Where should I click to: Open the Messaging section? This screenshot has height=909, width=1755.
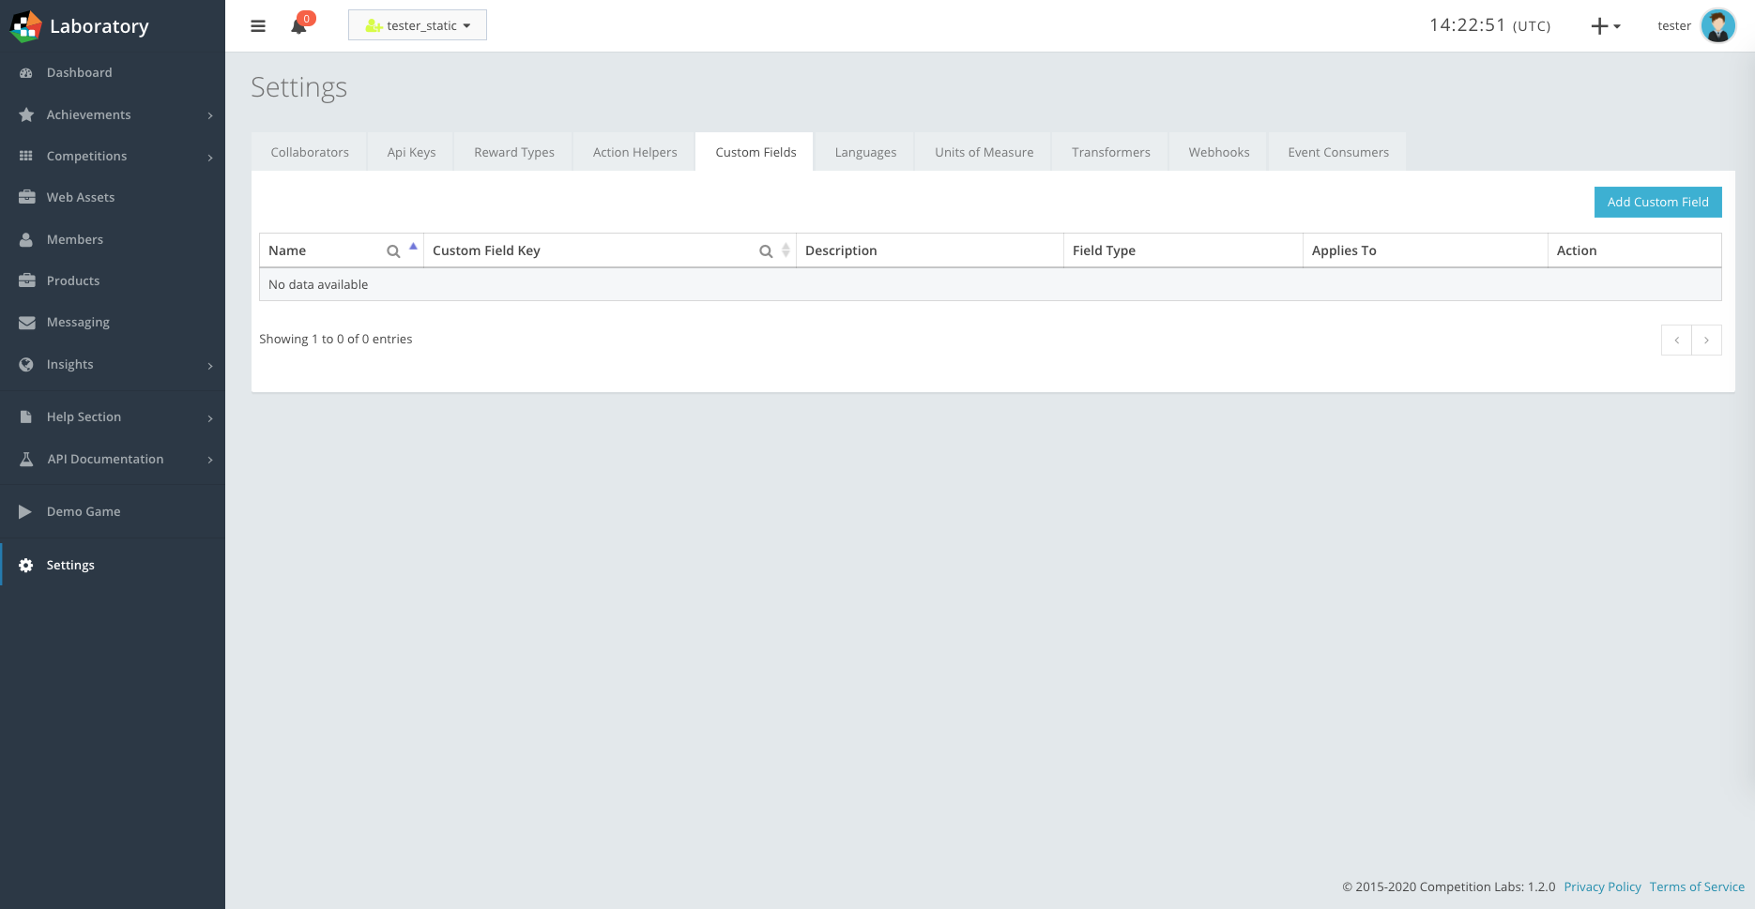[78, 322]
